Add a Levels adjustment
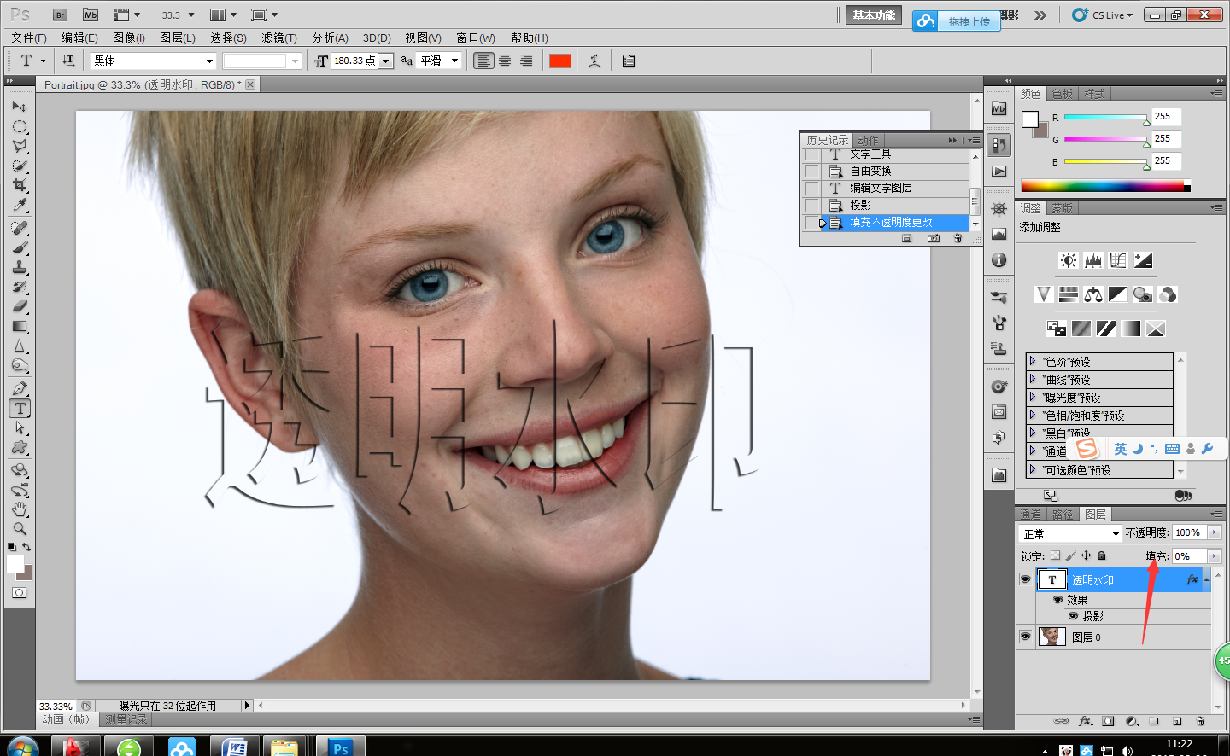Screen dimensions: 1230x756 click(1093, 260)
